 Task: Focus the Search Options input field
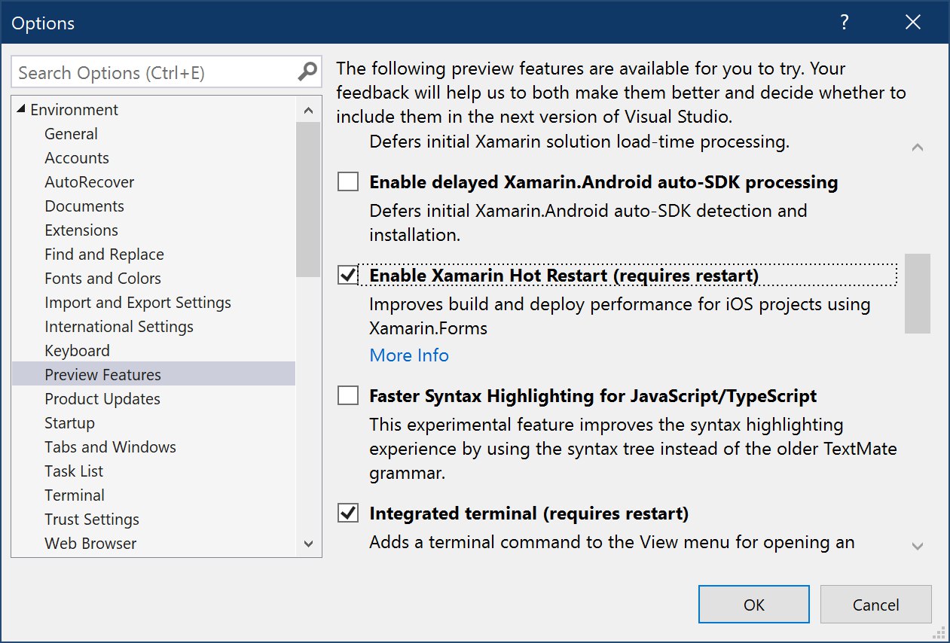[166, 72]
